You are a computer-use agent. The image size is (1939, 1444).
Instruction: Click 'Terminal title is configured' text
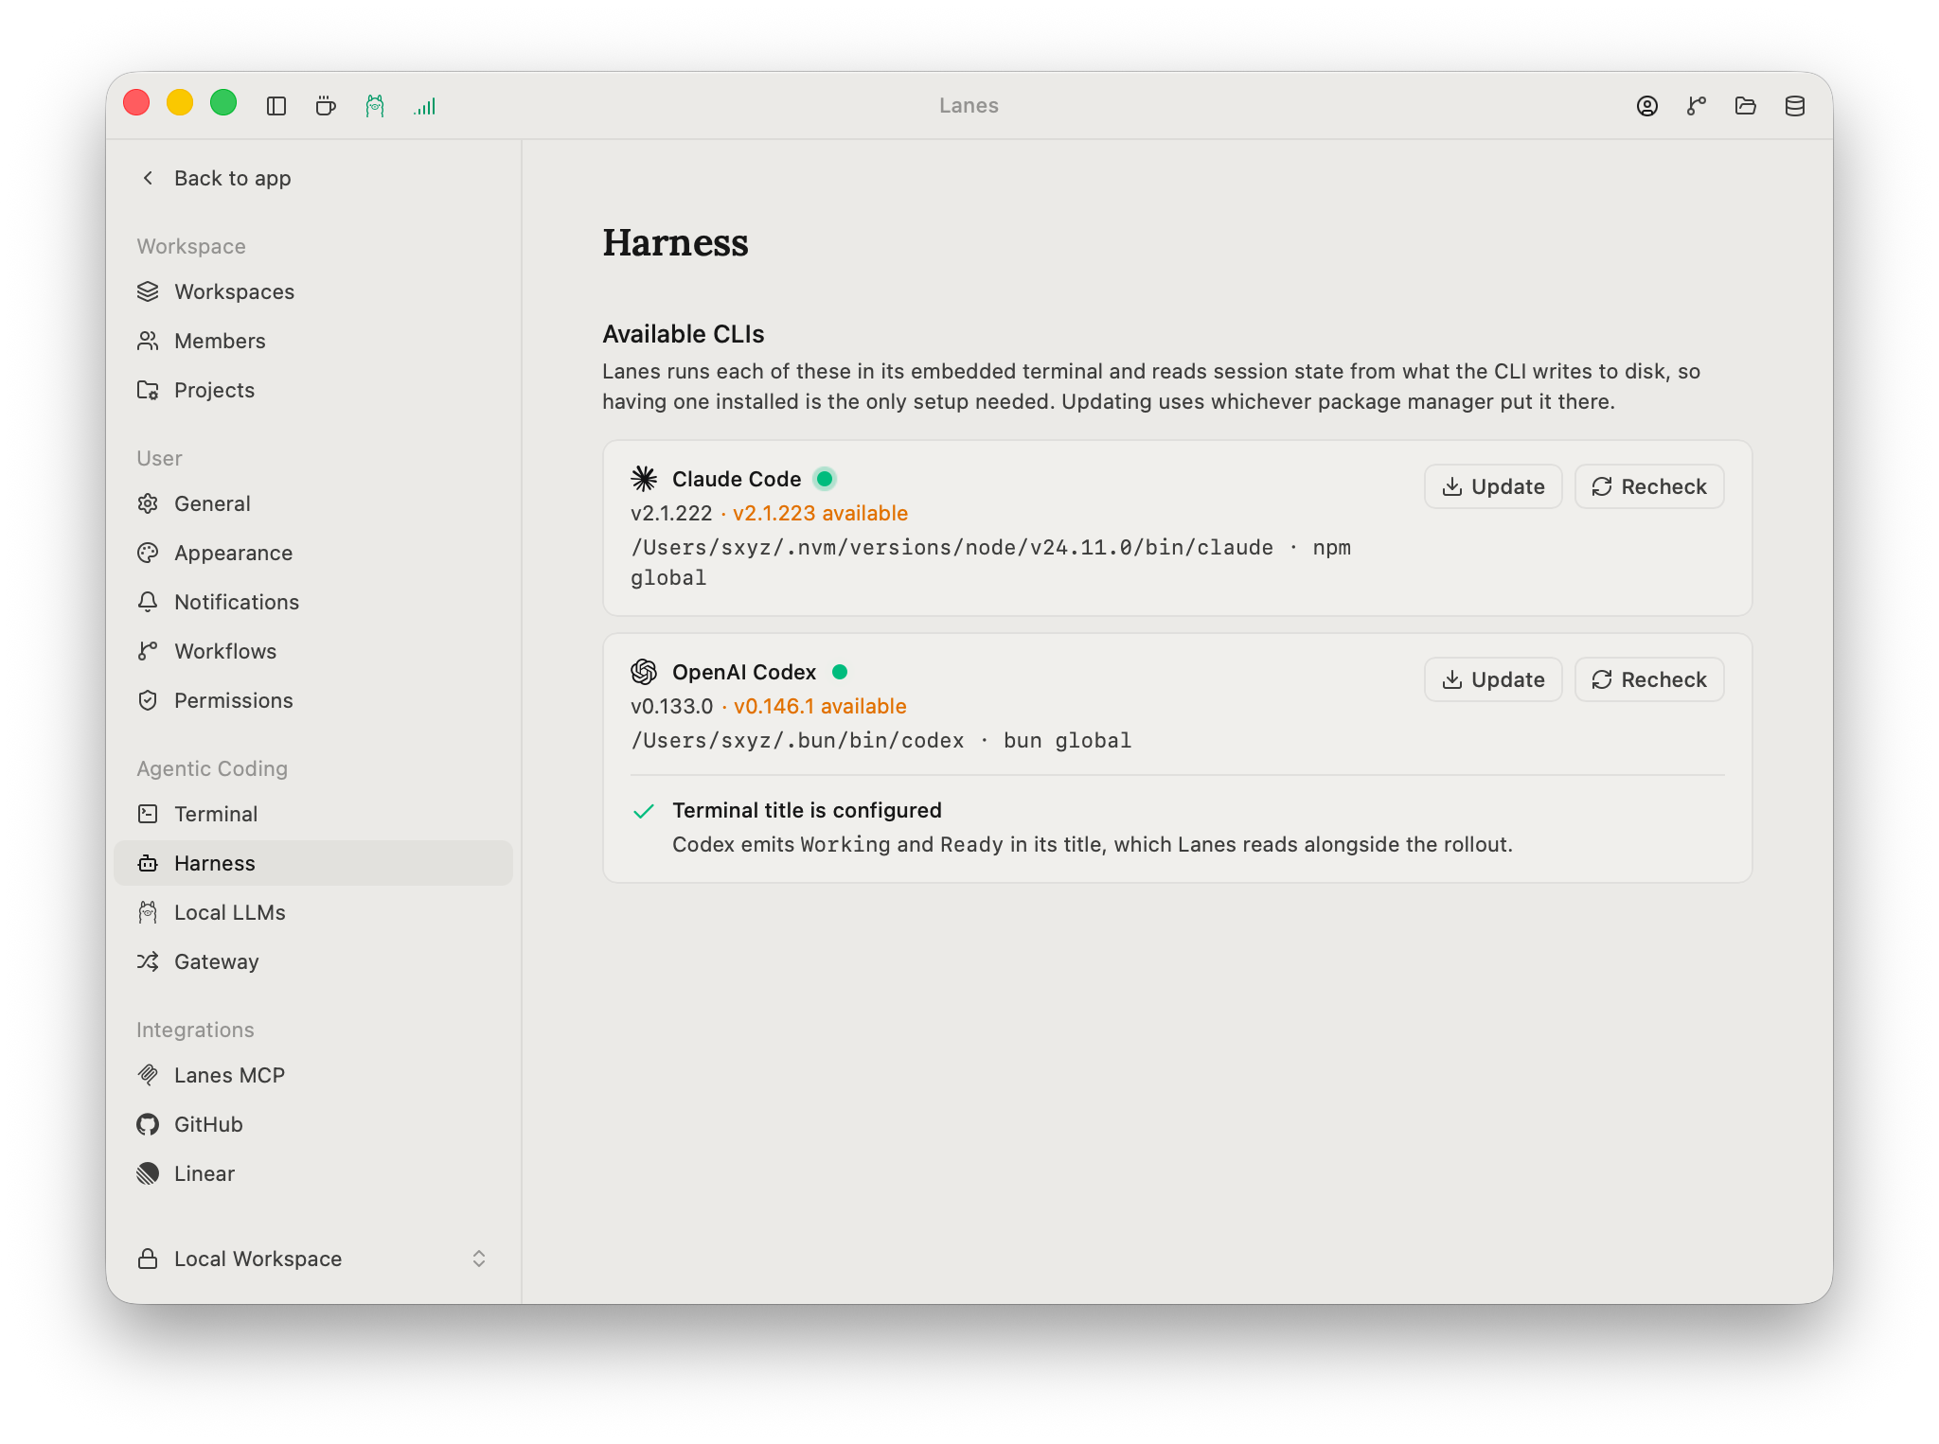tap(807, 810)
